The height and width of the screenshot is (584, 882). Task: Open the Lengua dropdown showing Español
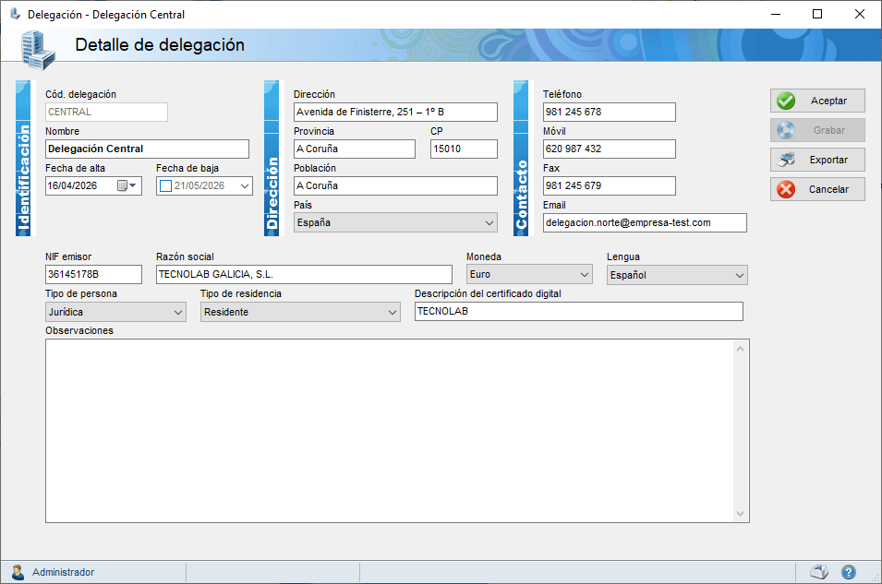[739, 275]
